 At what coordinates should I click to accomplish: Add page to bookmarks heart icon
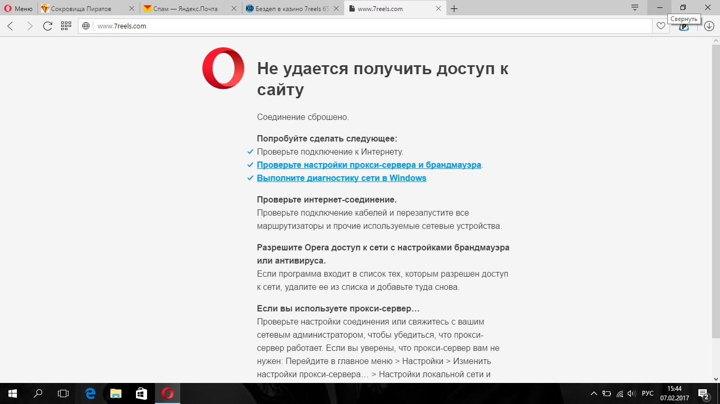click(x=660, y=26)
